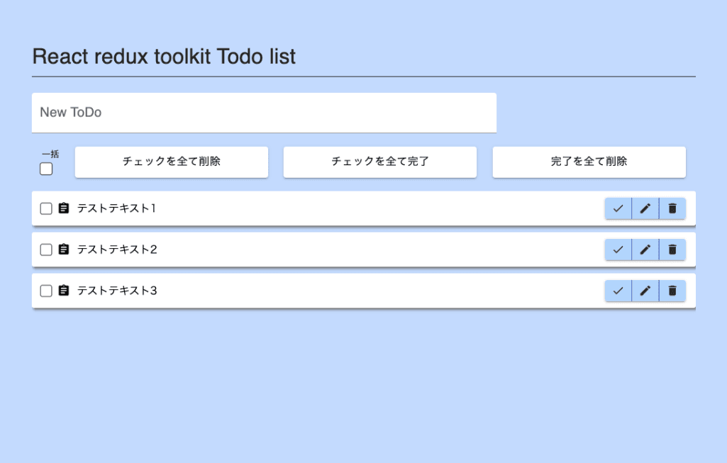The height and width of the screenshot is (463, 727).
Task: Check the checkbox for テストテキスト1
Action: coord(46,208)
